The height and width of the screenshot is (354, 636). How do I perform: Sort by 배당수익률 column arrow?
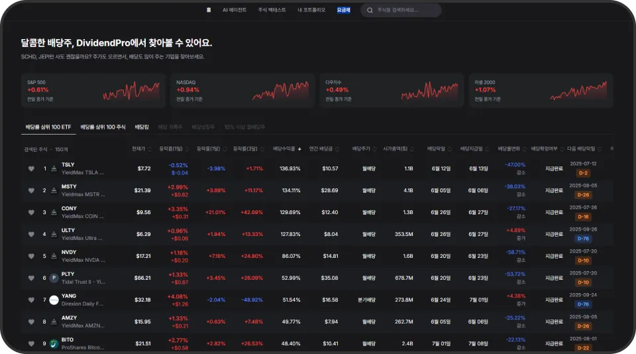point(299,149)
